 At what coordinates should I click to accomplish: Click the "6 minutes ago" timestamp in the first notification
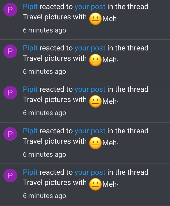click(x=45, y=30)
